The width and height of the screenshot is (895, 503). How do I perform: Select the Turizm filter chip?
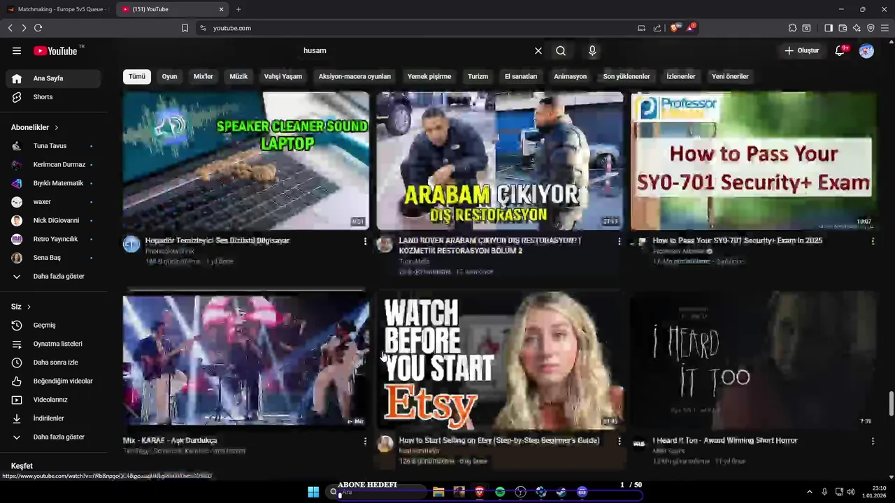[x=478, y=76]
